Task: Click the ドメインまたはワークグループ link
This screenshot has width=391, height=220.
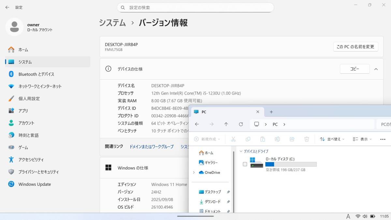Action: [x=152, y=147]
